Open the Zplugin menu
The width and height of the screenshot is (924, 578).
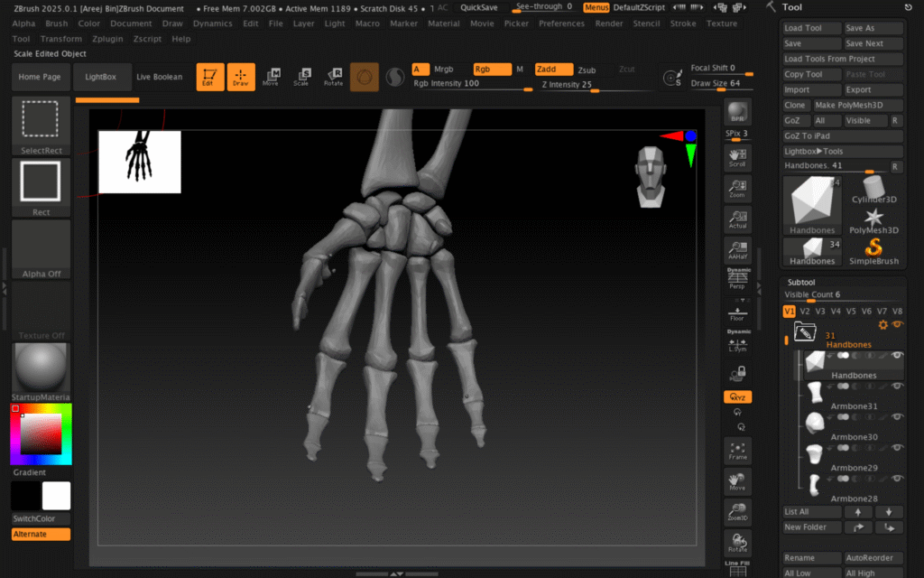pyautogui.click(x=107, y=39)
